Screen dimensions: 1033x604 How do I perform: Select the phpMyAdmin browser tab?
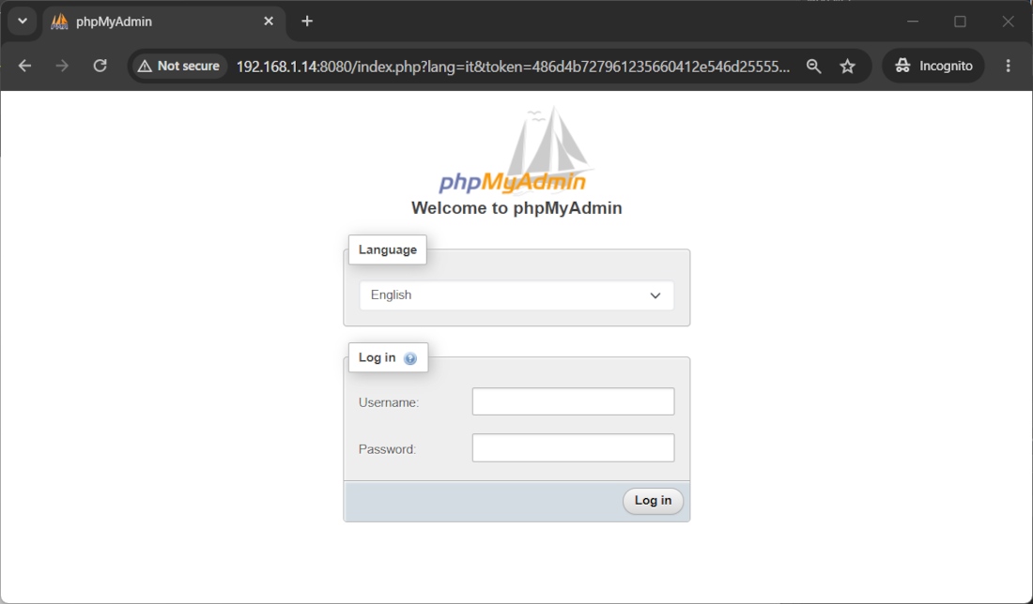tap(164, 21)
